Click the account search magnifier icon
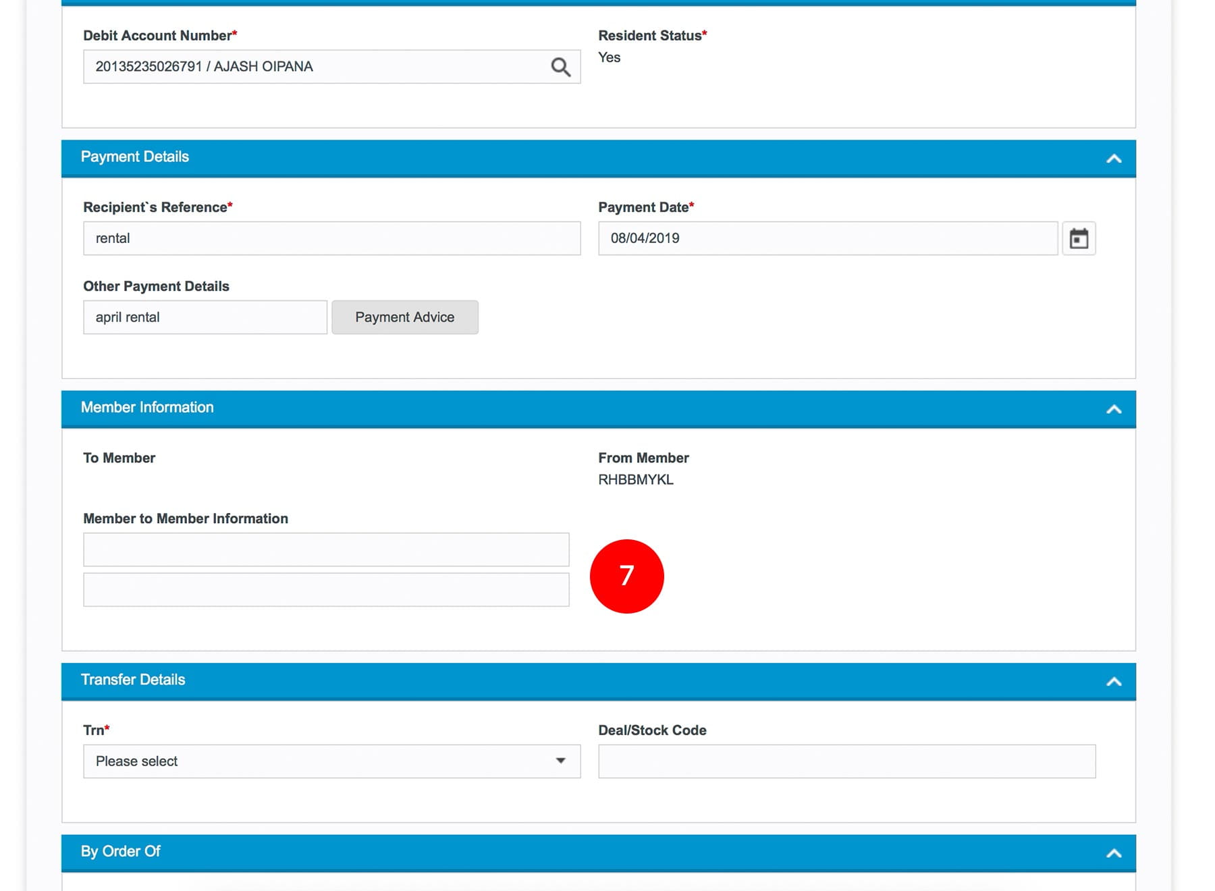 [x=560, y=67]
